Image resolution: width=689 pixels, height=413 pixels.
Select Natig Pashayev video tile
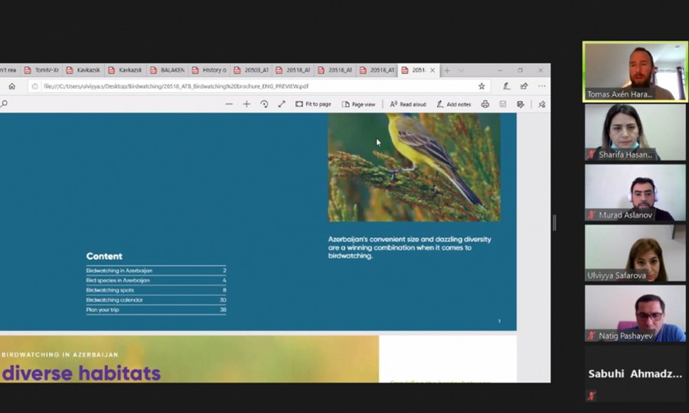(x=635, y=314)
